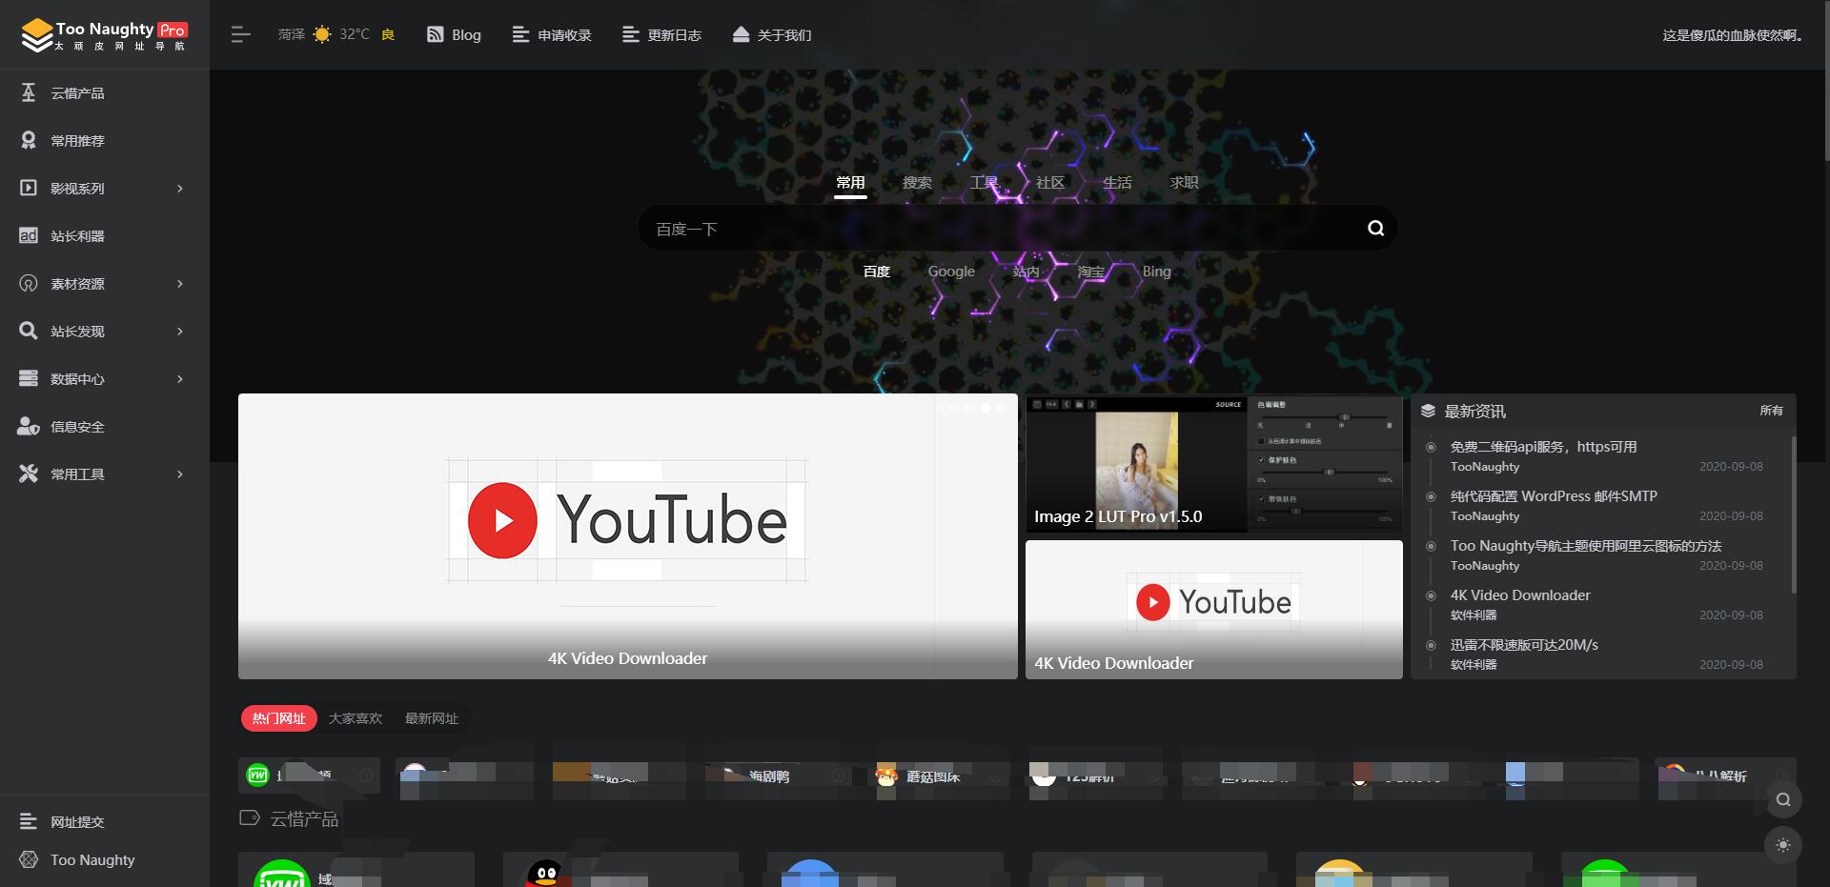This screenshot has height=887, width=1830.
Task: Expand the 影视系列 submenu chevron
Action: pos(180,189)
